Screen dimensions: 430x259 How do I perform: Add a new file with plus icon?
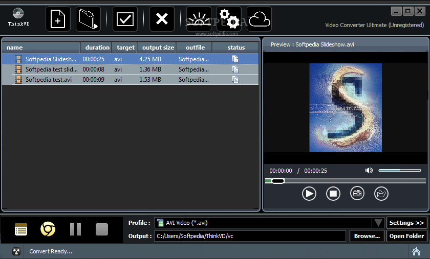click(58, 19)
